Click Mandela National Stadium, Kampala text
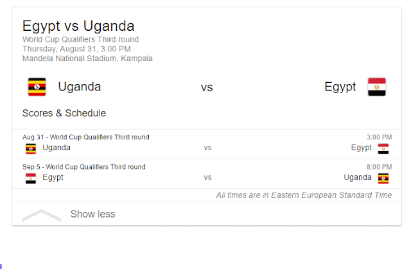 [x=87, y=58]
